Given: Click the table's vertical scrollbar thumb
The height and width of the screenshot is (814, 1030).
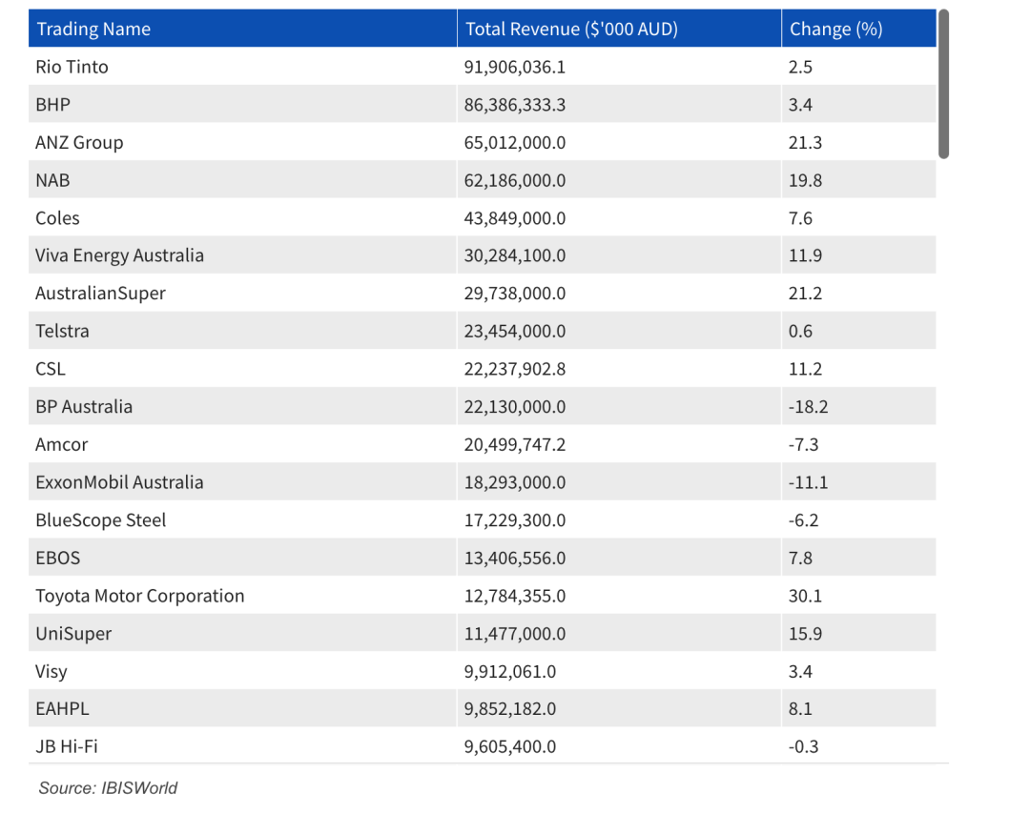Looking at the screenshot, I should [x=943, y=84].
